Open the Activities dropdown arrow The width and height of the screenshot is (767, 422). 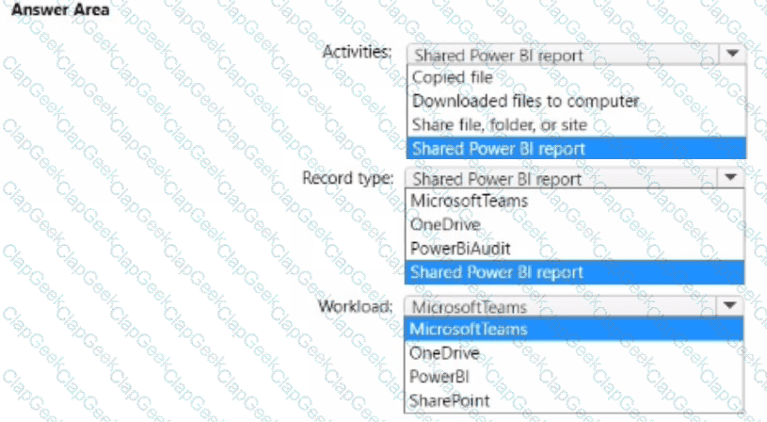coord(732,55)
